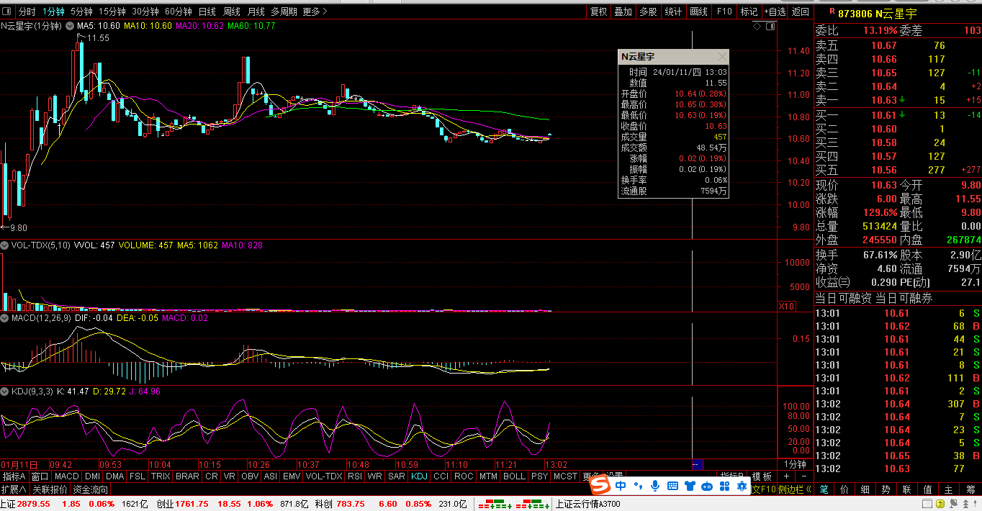Select the 5分钟 period tab
Image resolution: width=982 pixels, height=511 pixels.
point(81,12)
